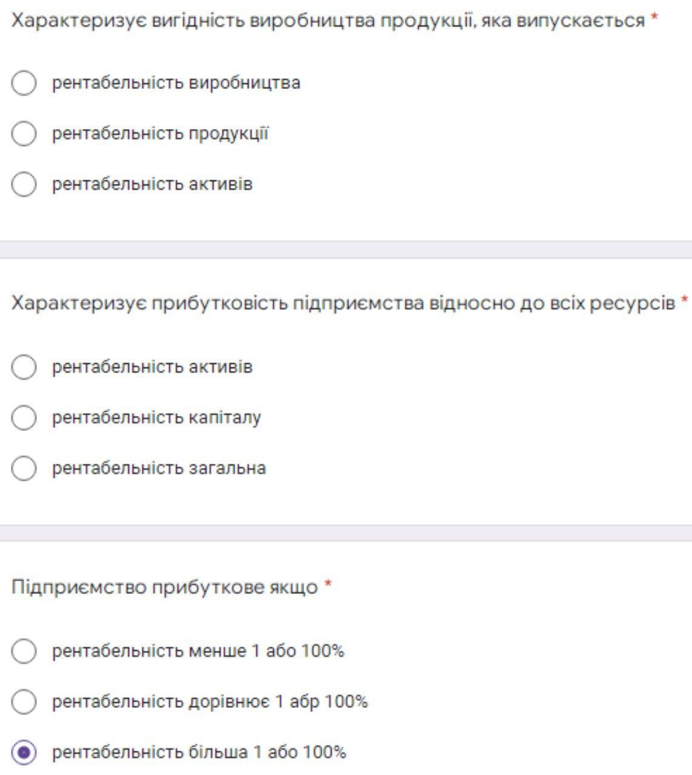Click the 'рентабельність капіталу' label text
Viewport: 692px width, 775px height.
pos(156,418)
